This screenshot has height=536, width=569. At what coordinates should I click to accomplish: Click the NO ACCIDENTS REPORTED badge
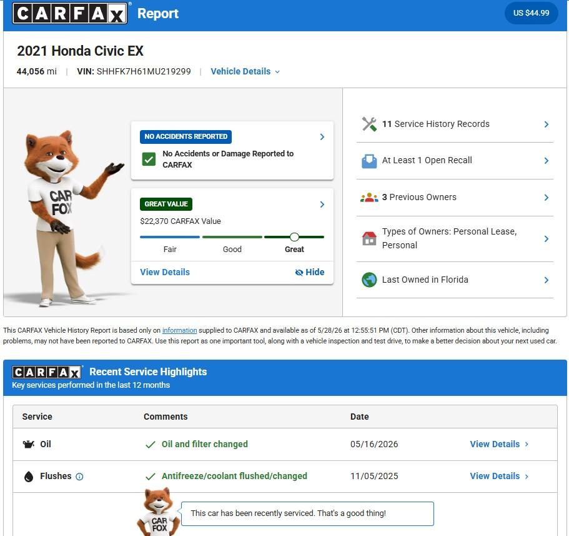pos(186,136)
